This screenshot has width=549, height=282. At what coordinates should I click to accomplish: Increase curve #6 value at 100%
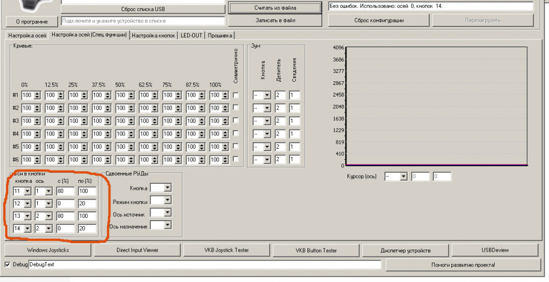click(x=226, y=157)
